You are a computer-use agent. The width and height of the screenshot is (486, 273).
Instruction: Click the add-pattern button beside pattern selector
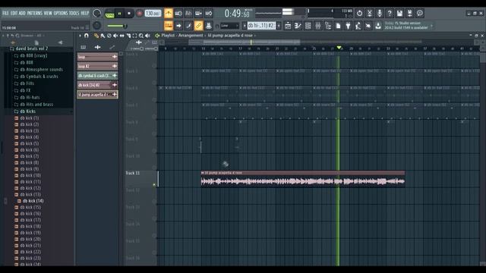(279, 25)
